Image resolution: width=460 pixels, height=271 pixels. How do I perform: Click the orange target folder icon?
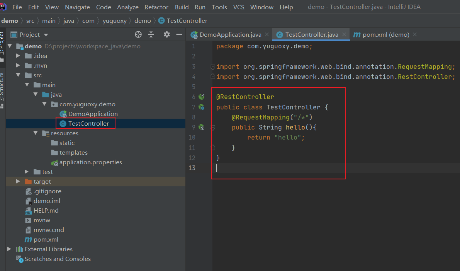(28, 181)
